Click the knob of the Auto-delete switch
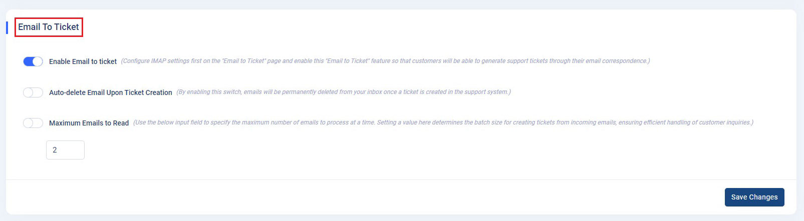 click(28, 92)
